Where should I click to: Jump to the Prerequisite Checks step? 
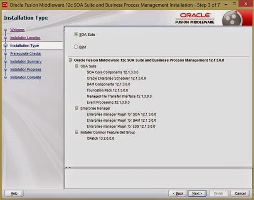[x=25, y=54]
